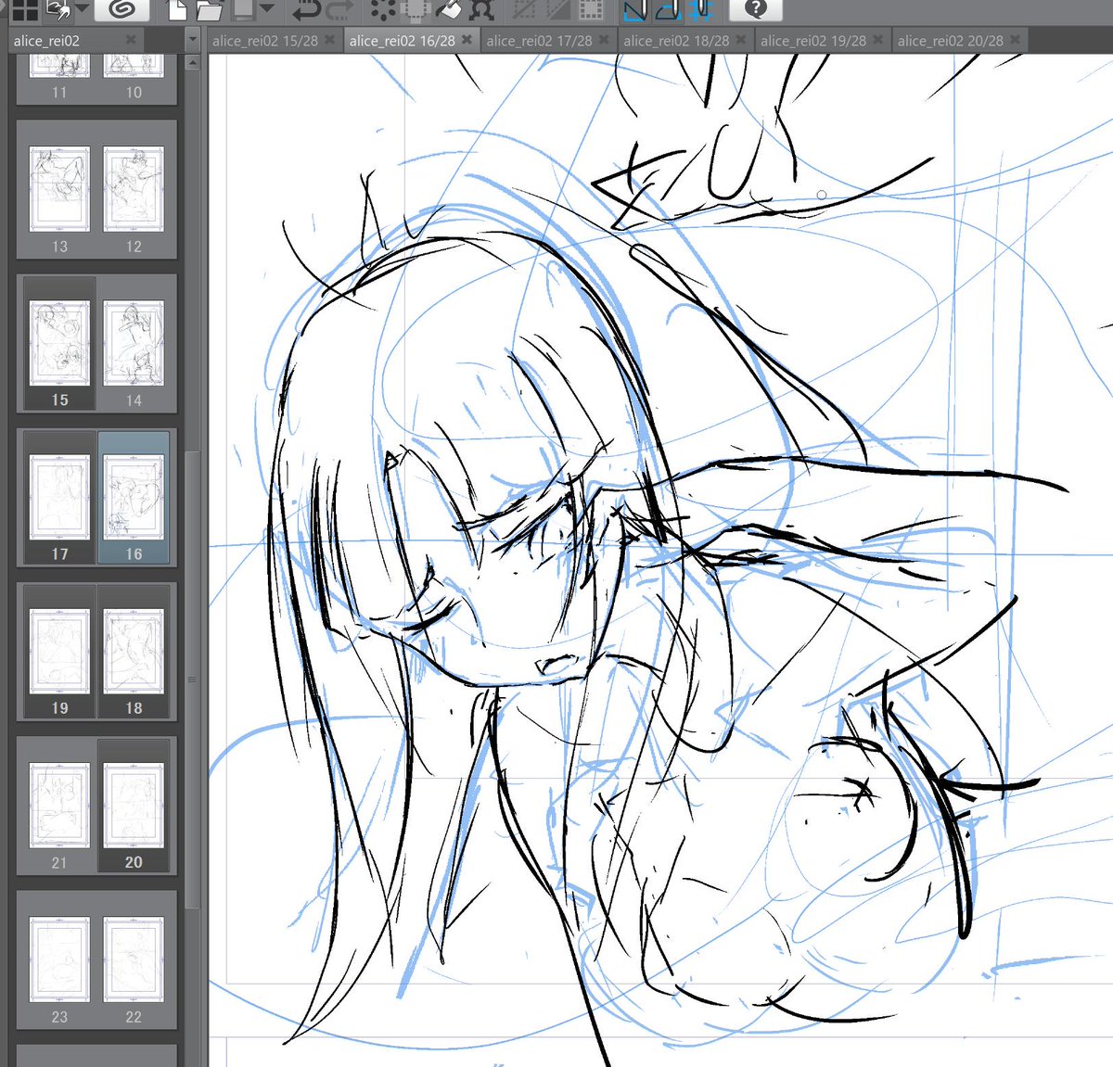
Task: Click the Scale/Rotate transform icon
Action: [481, 9]
